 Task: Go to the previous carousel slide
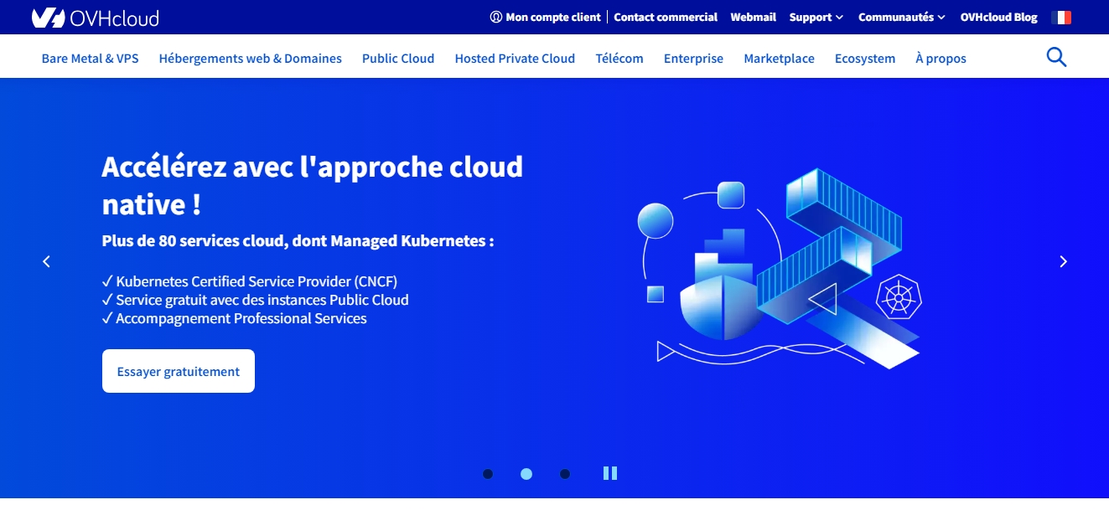coord(46,261)
